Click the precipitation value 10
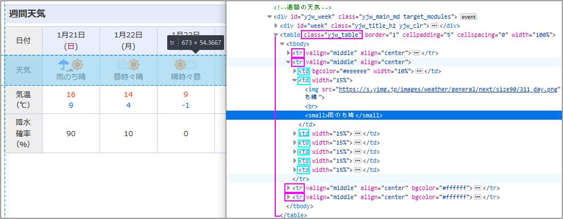The image size is (563, 219). pyautogui.click(x=128, y=134)
